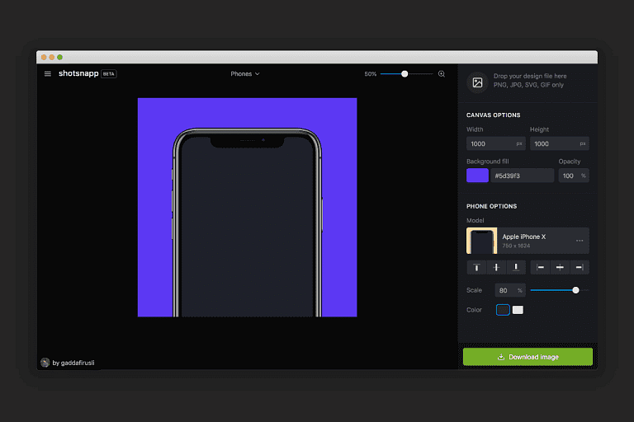Image resolution: width=634 pixels, height=422 pixels.
Task: Click the Download image button
Action: click(x=528, y=357)
